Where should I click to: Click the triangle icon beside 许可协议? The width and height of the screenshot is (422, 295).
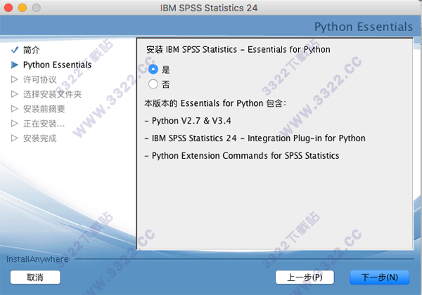pos(15,79)
